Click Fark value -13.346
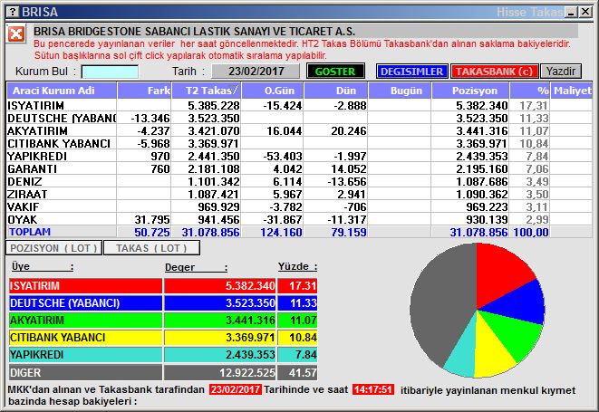Screen dimensions: 599x412 click(150, 118)
